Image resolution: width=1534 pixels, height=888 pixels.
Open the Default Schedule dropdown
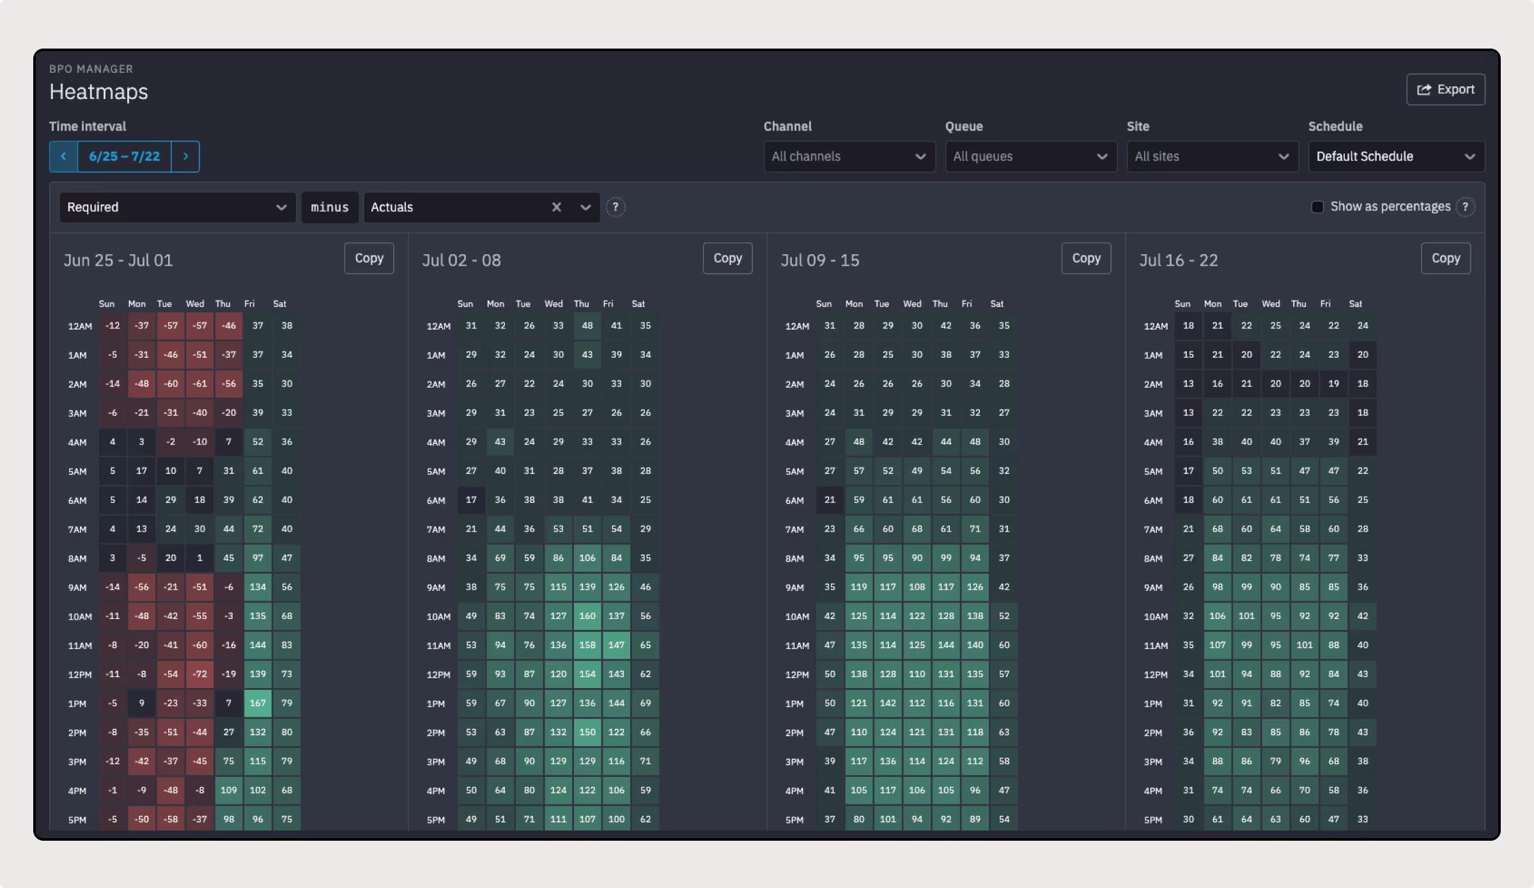click(x=1396, y=157)
